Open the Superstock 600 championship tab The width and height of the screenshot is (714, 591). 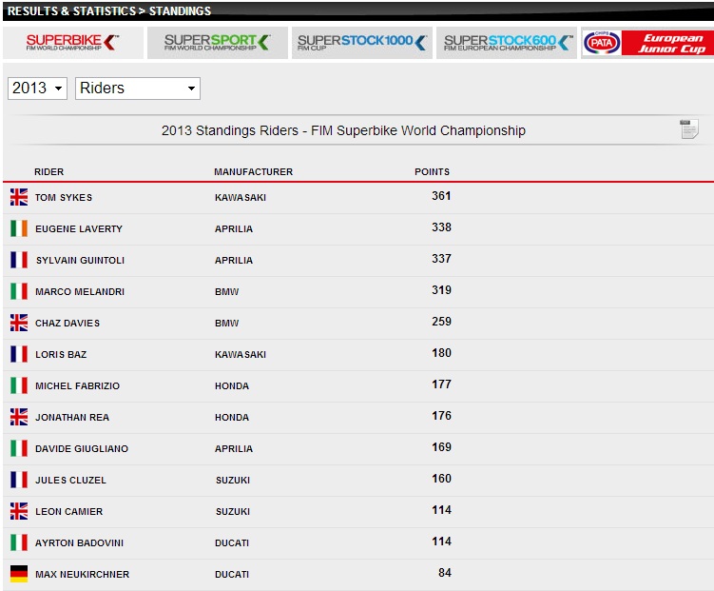pos(507,43)
